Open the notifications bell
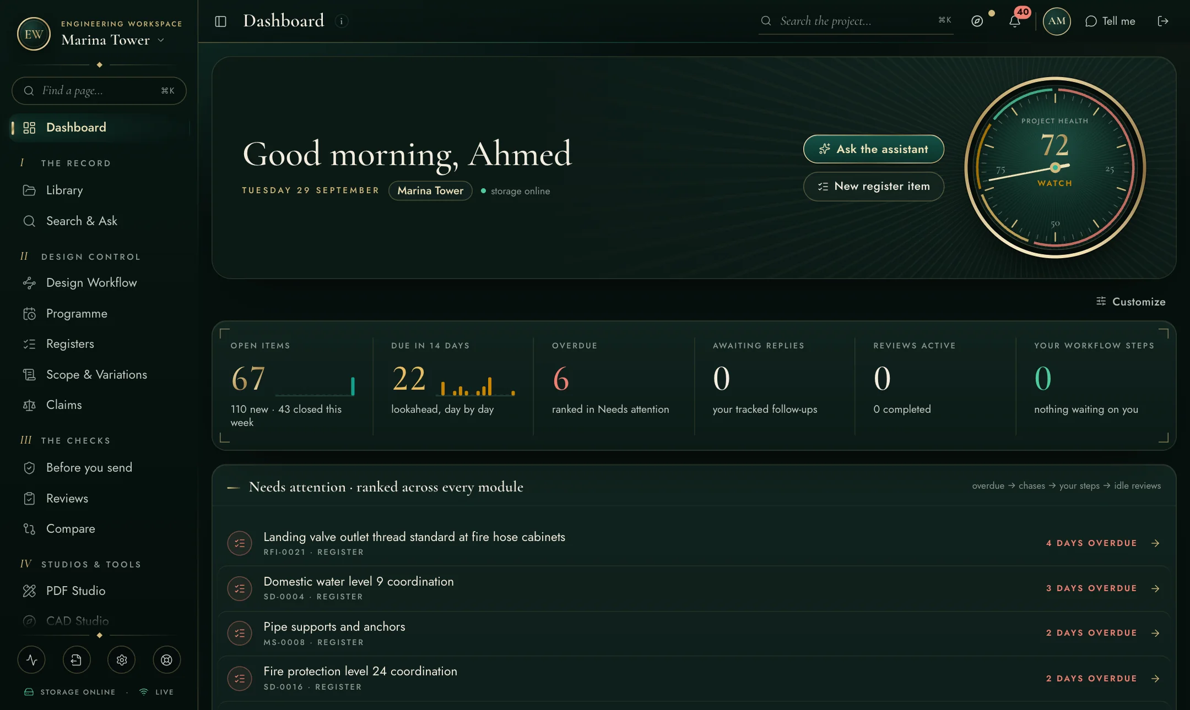This screenshot has height=710, width=1190. [x=1015, y=21]
